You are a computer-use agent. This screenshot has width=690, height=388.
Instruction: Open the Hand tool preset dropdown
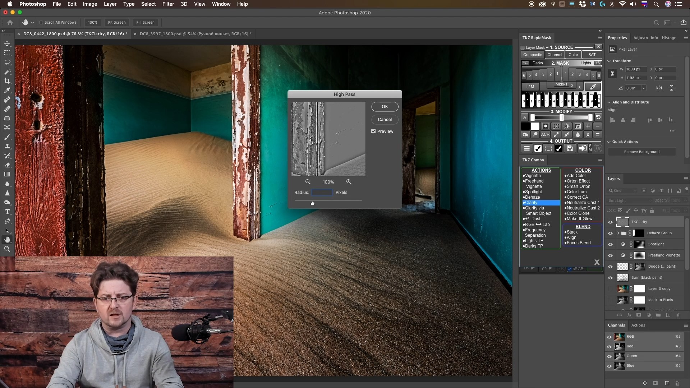(32, 22)
